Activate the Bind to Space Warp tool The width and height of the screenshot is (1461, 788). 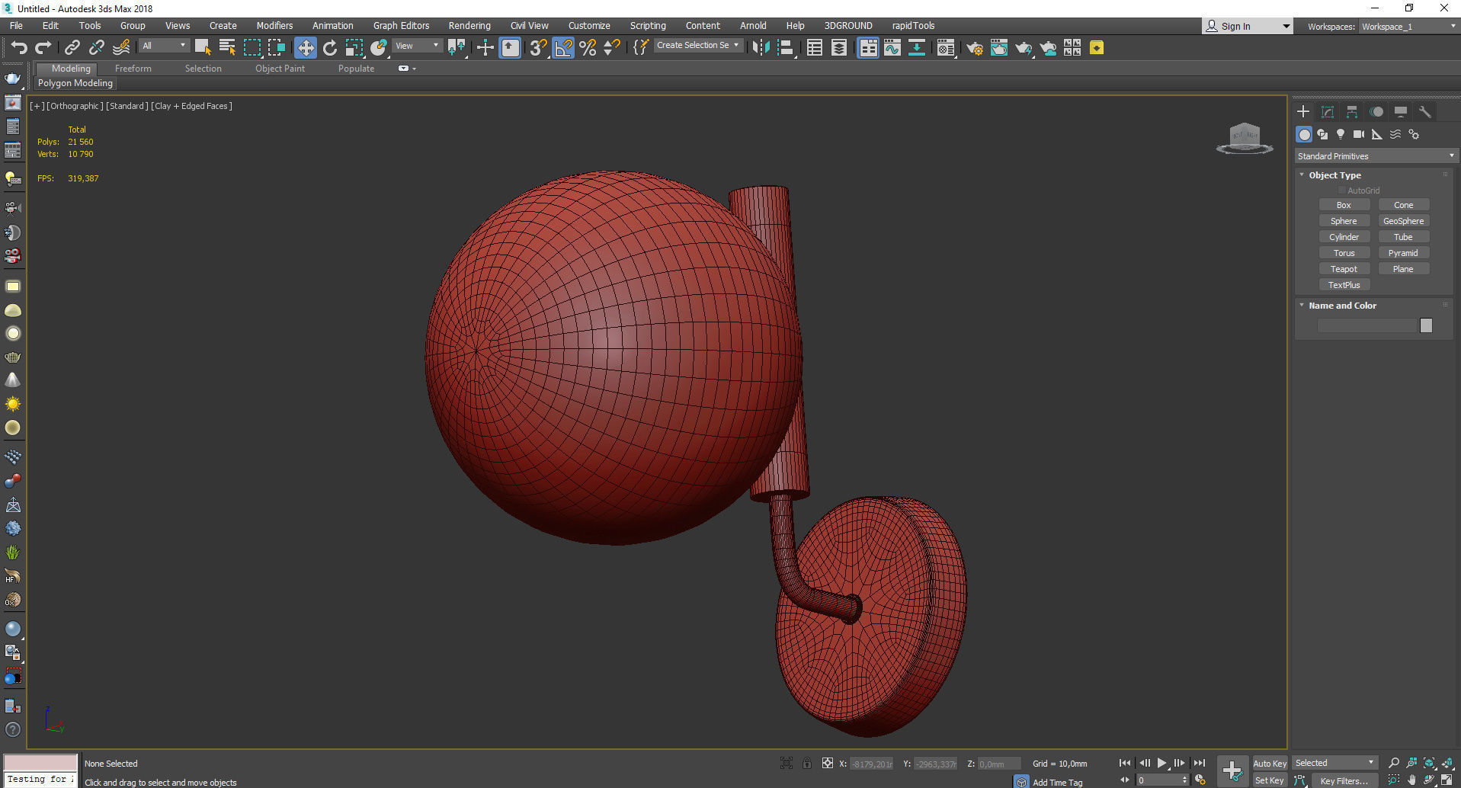120,48
